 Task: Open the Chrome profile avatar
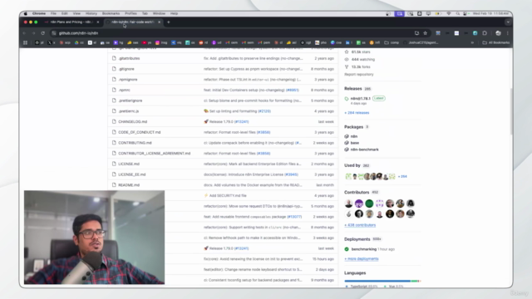[x=498, y=33]
